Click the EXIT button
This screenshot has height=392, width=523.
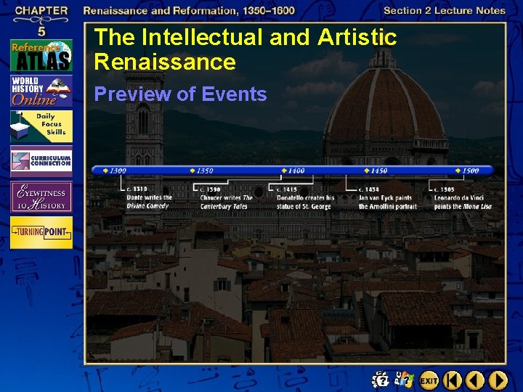click(x=429, y=380)
